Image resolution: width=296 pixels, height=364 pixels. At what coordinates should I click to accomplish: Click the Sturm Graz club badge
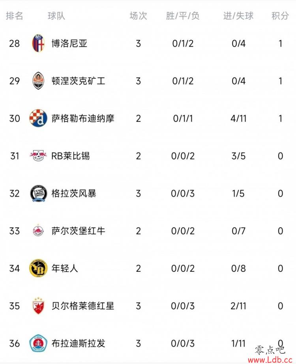[38, 193]
